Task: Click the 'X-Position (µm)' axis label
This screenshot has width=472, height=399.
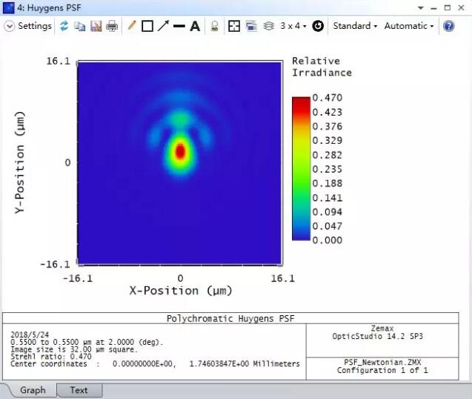Action: click(181, 291)
